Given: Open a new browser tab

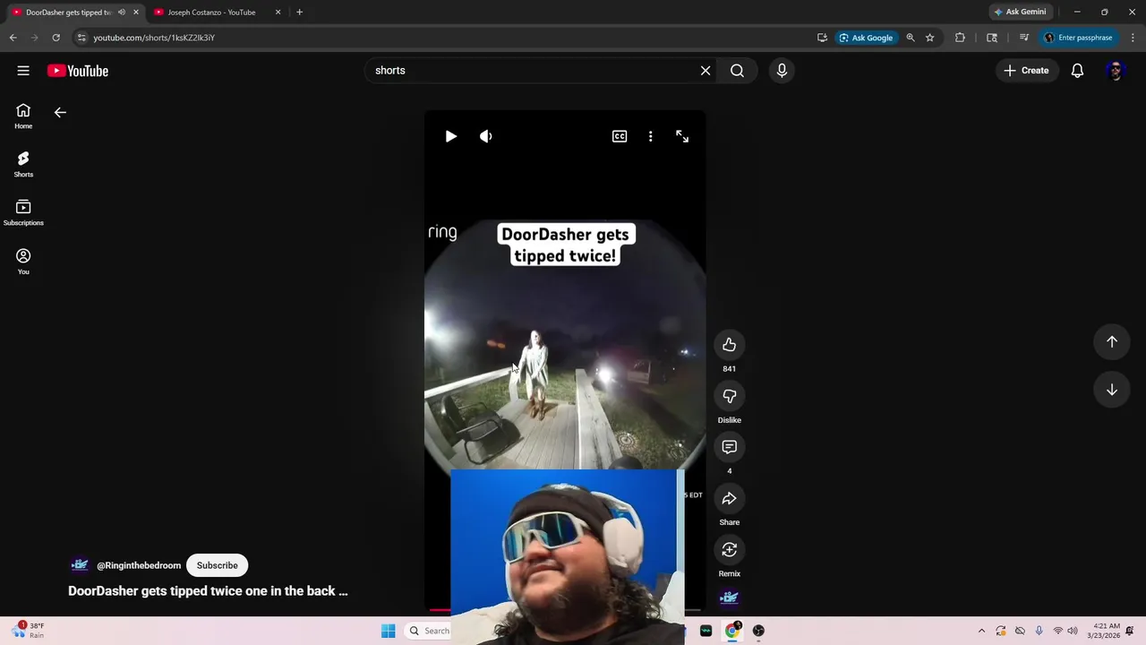Looking at the screenshot, I should click(299, 13).
